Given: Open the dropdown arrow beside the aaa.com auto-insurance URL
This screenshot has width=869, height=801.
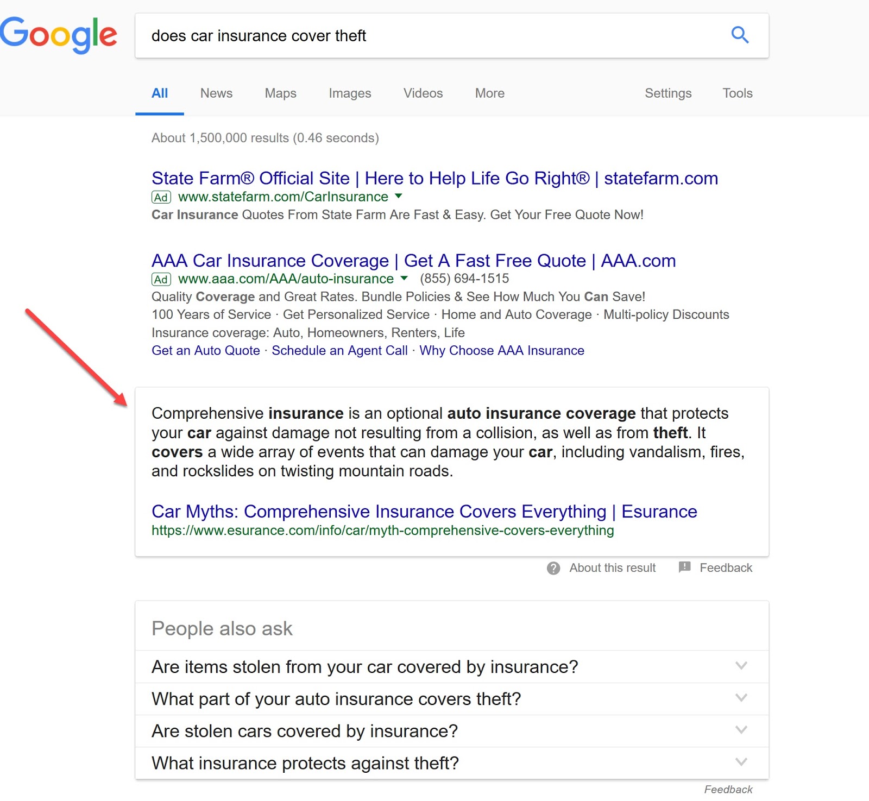Looking at the screenshot, I should [x=404, y=278].
